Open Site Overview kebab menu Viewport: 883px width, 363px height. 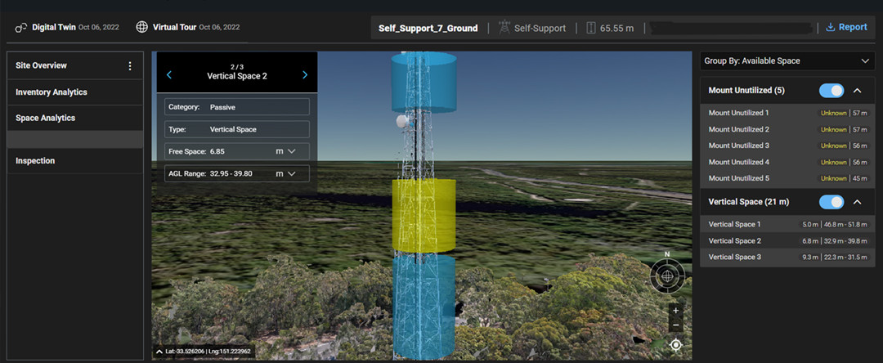130,66
